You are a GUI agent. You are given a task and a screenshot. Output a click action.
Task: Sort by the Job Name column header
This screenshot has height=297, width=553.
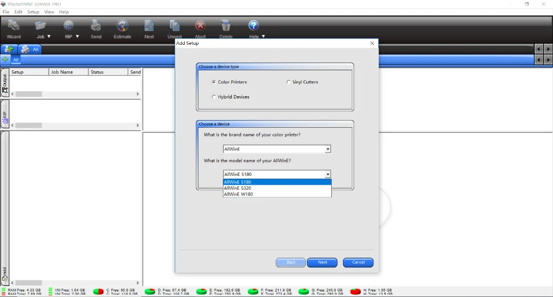[69, 72]
